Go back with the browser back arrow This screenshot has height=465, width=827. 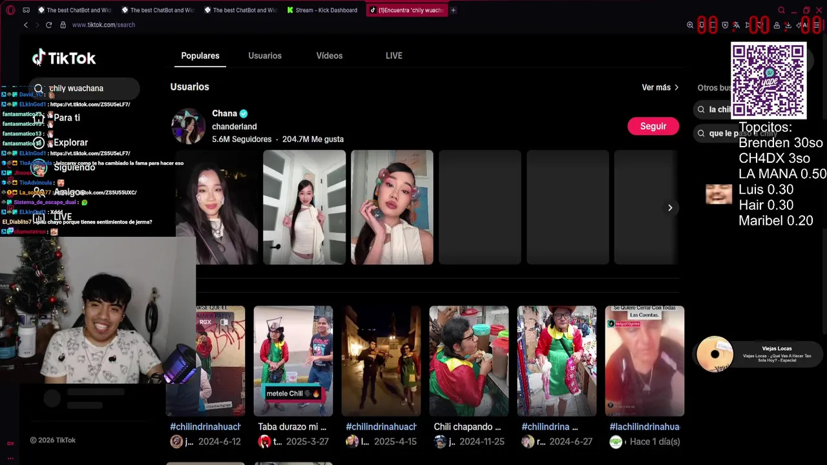point(26,25)
